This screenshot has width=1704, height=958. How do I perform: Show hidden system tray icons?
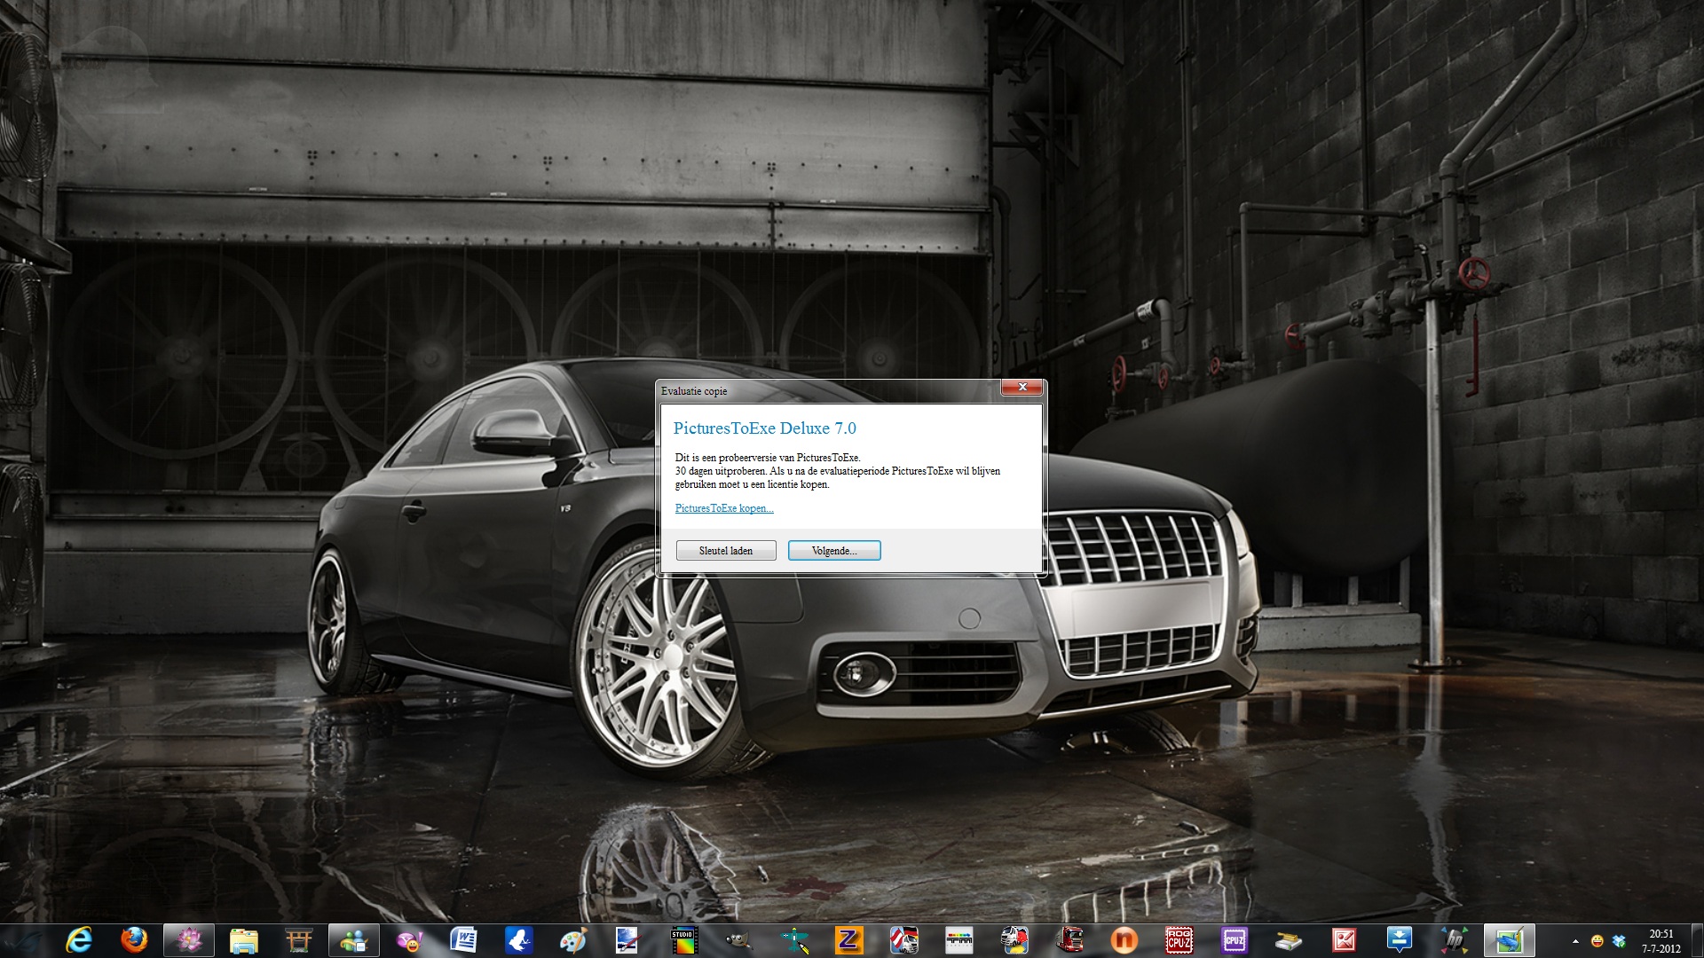tap(1575, 941)
